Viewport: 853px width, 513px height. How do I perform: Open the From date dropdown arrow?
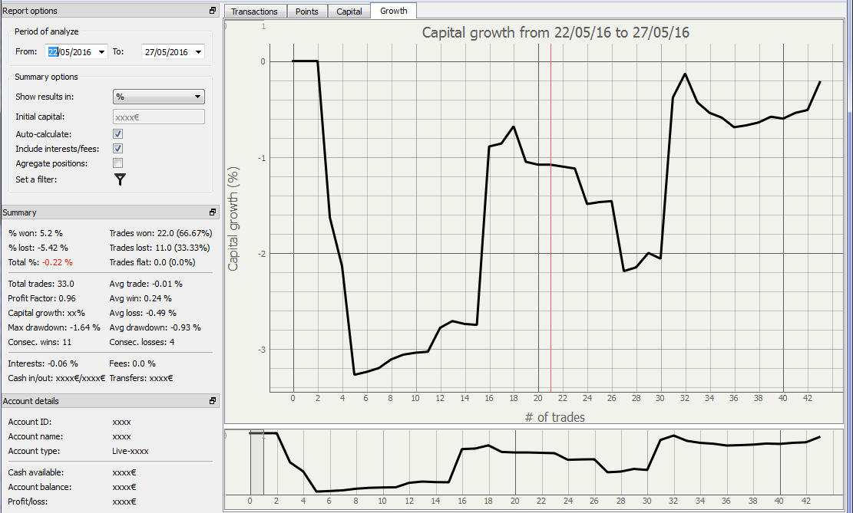point(101,52)
